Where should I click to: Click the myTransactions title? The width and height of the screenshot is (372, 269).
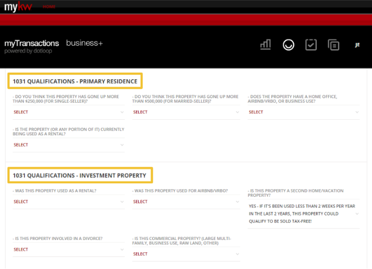pyautogui.click(x=32, y=43)
